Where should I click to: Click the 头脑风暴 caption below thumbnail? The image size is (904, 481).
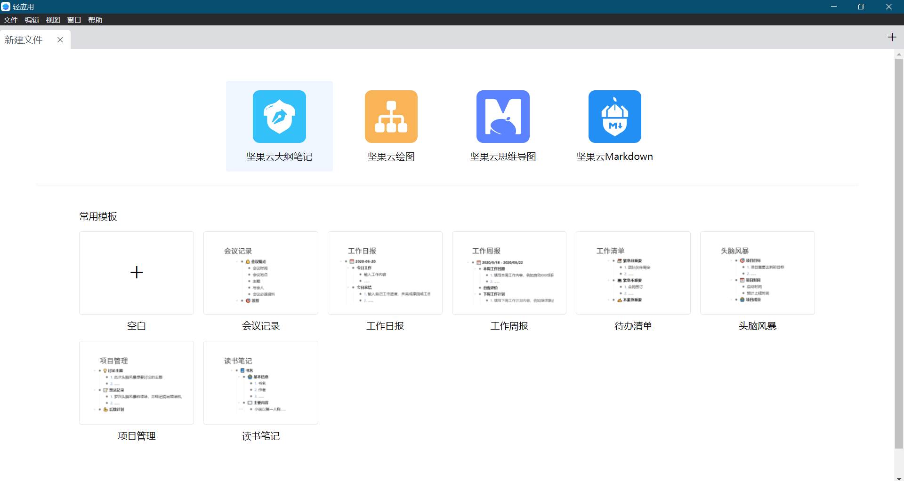point(758,326)
